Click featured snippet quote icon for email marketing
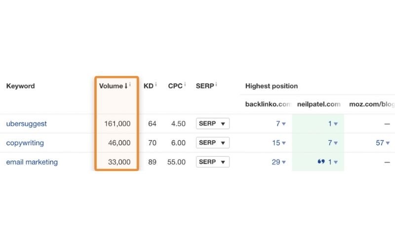 (x=321, y=162)
